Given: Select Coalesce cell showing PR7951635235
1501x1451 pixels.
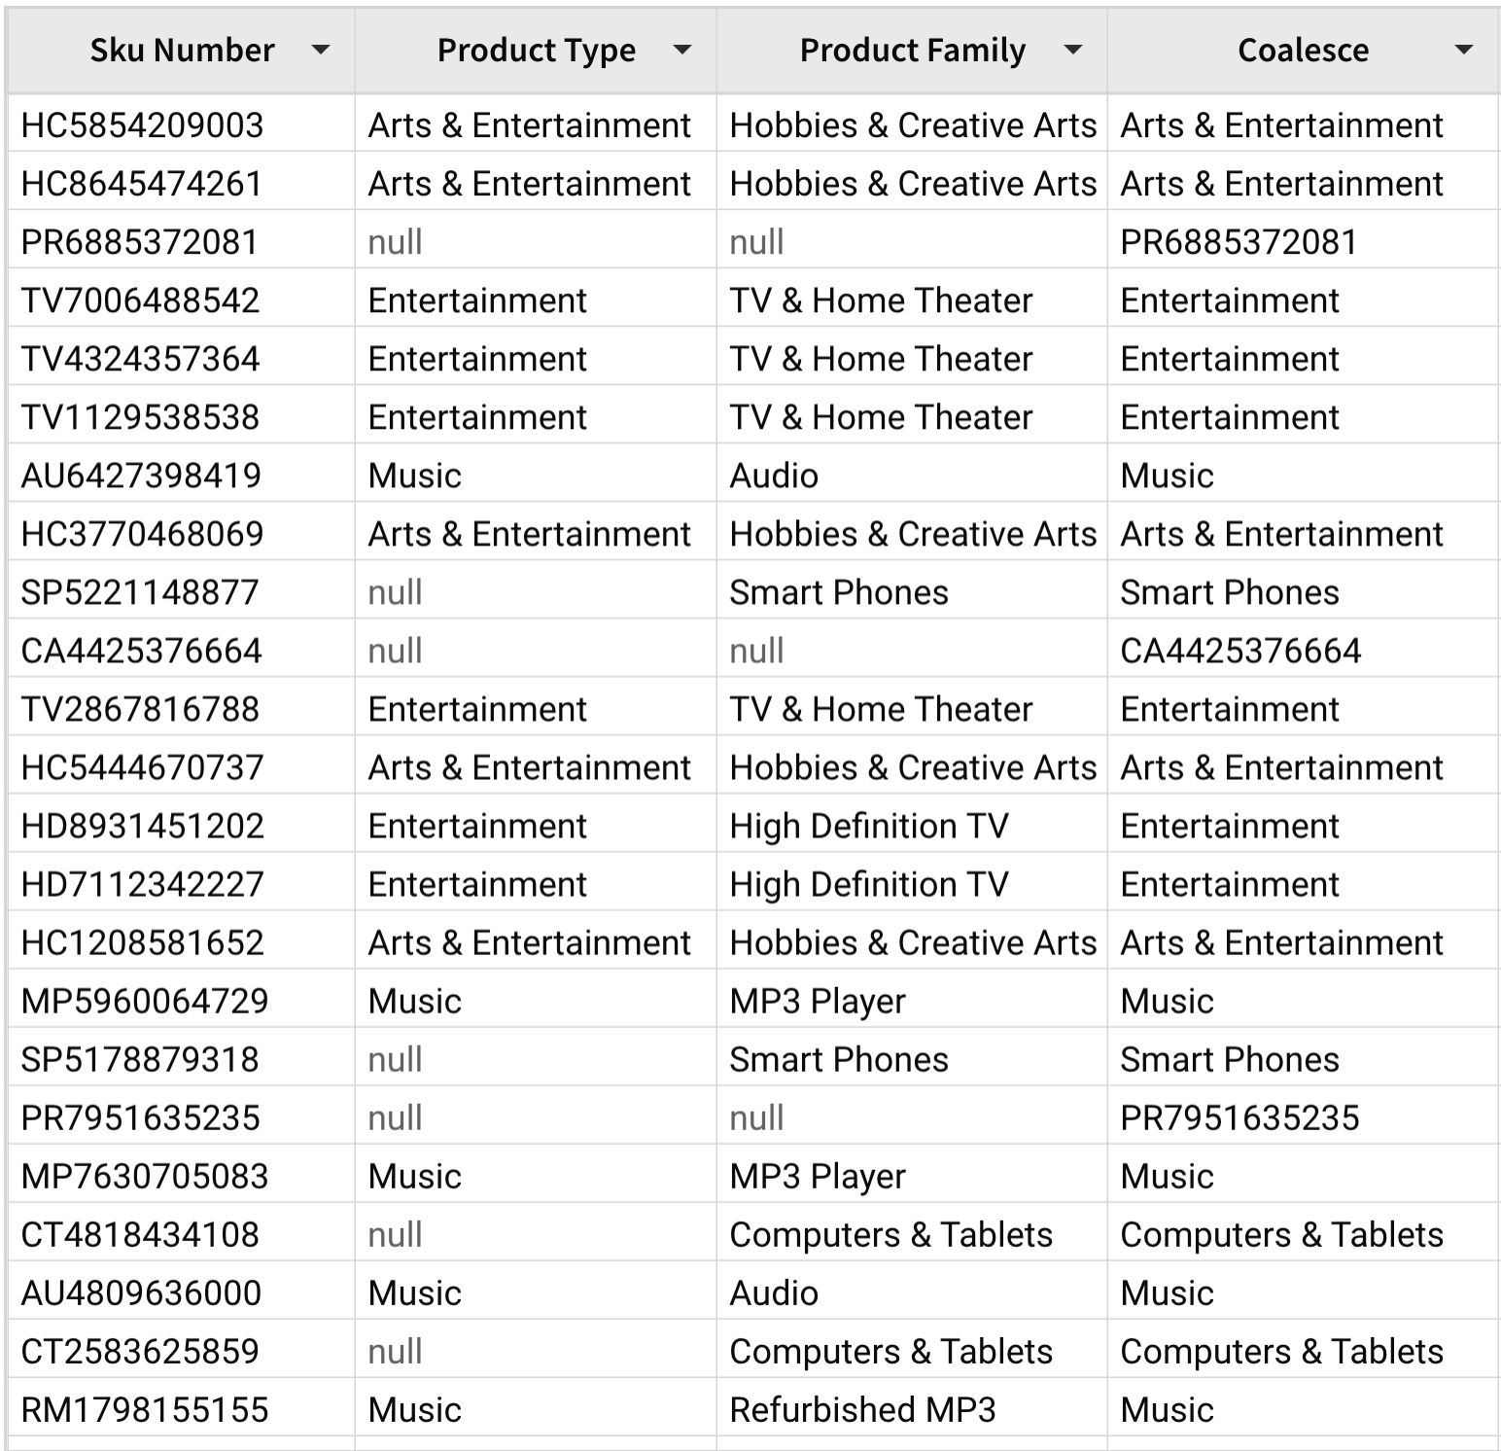Looking at the screenshot, I should (x=1239, y=1117).
